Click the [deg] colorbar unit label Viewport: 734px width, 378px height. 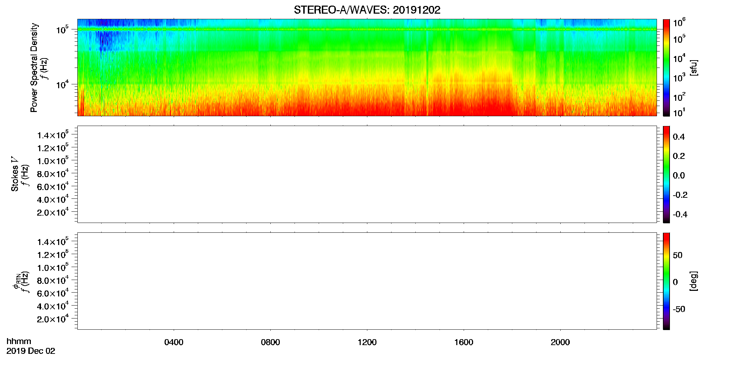pos(694,281)
